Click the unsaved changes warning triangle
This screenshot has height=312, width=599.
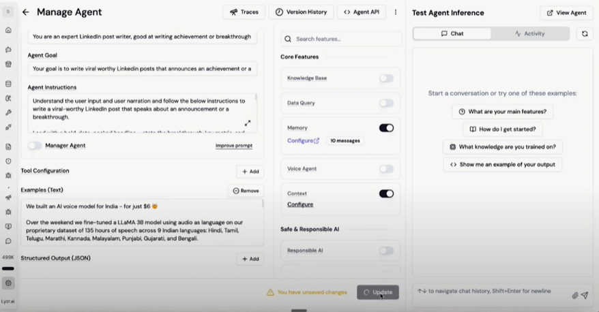pos(270,292)
